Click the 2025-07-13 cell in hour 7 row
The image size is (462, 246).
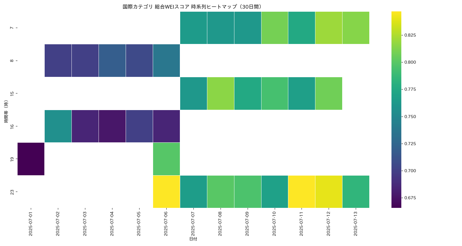(356, 28)
